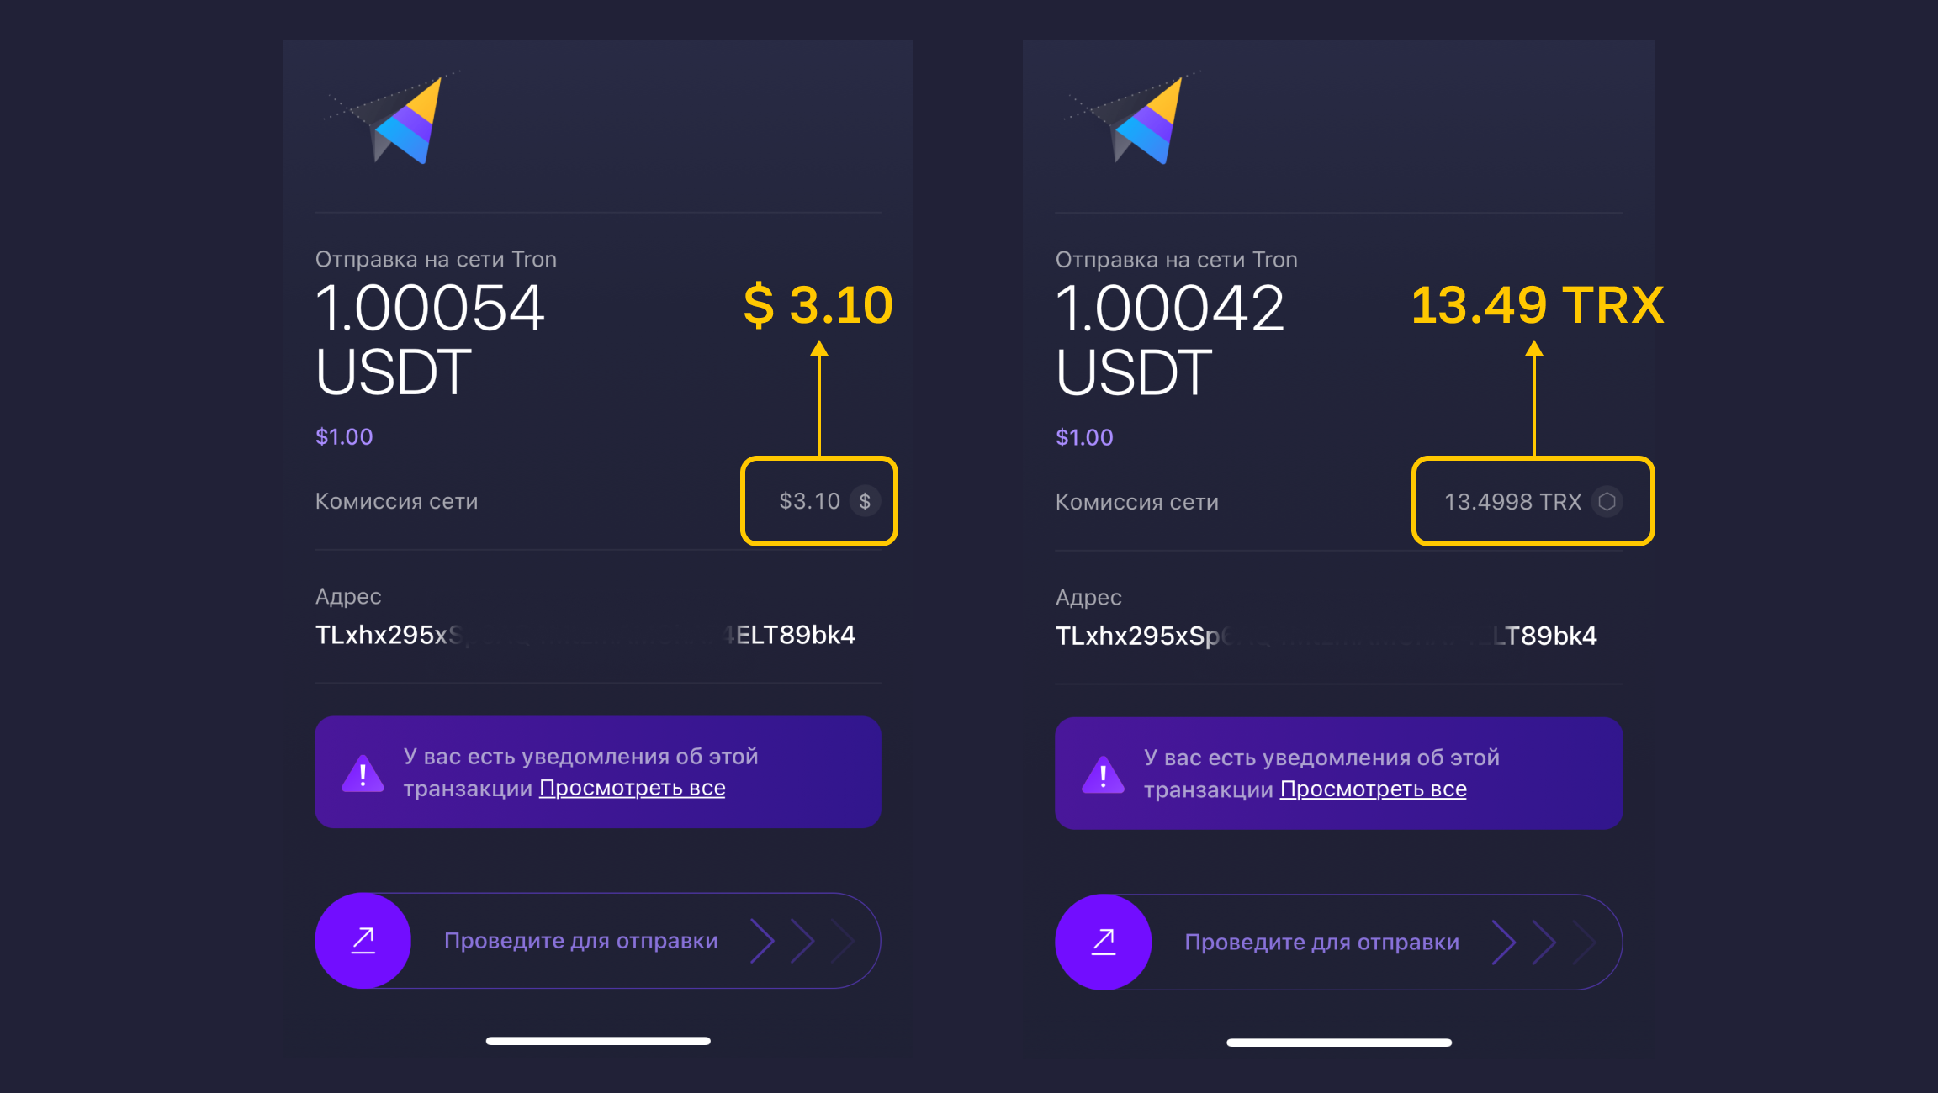The width and height of the screenshot is (1938, 1093).
Task: Click chevron arrows on right swipe slider
Action: point(1544,943)
